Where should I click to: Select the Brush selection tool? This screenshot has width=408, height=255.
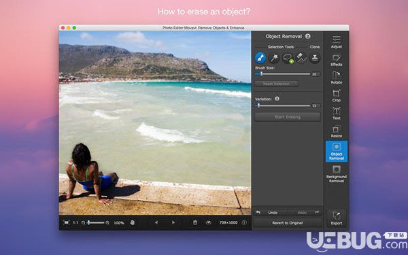coord(260,58)
